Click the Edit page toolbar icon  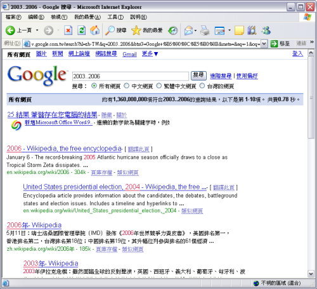click(219, 30)
